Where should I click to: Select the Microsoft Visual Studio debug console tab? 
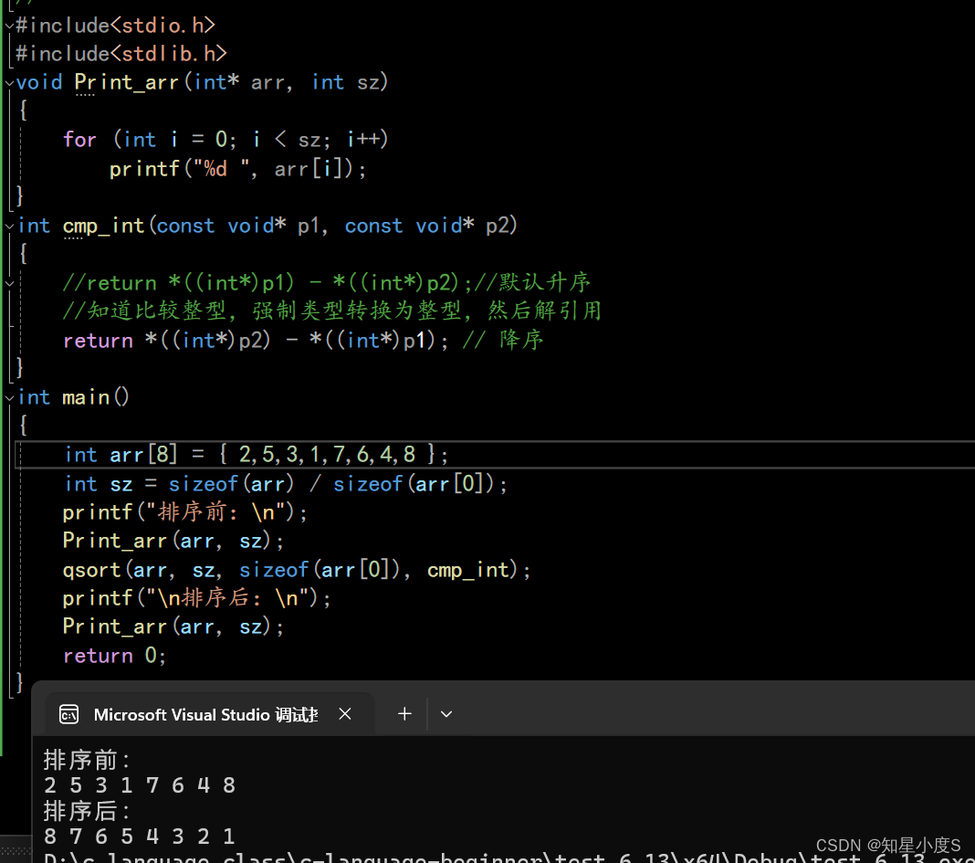click(211, 714)
